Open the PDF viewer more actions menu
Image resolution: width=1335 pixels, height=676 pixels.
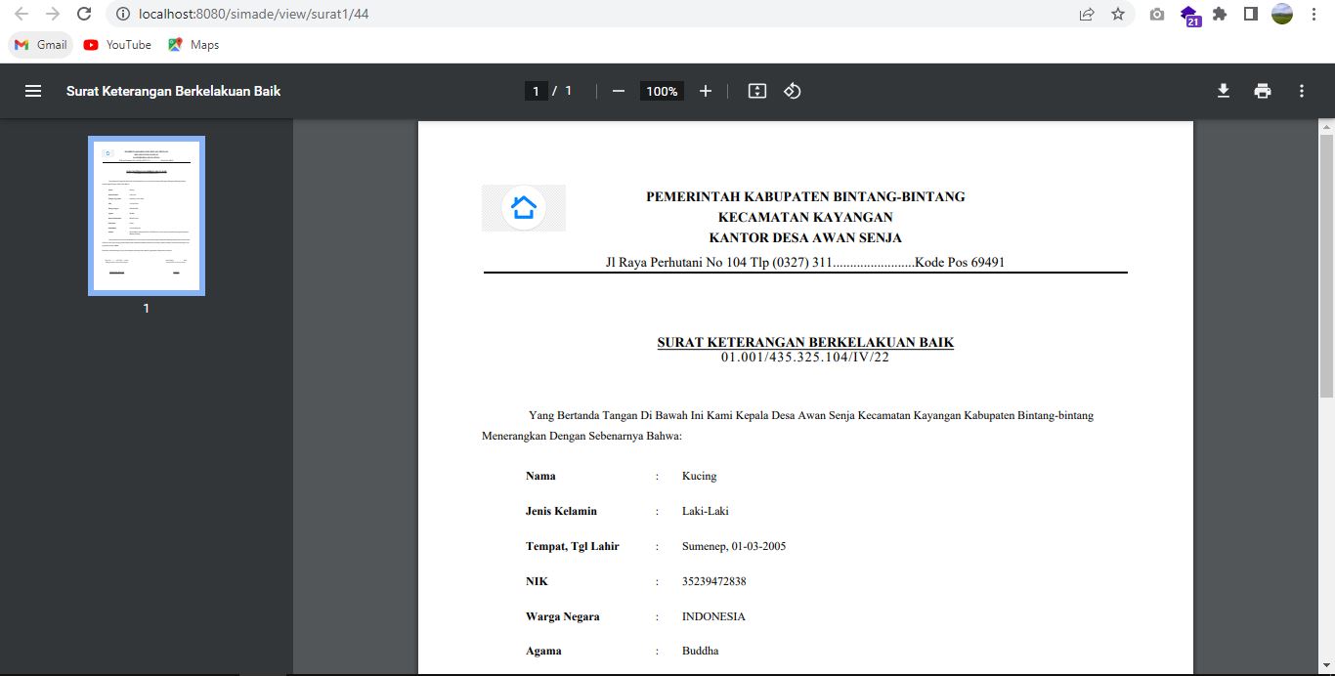click(x=1302, y=91)
